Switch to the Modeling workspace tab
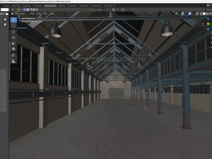The width and height of the screenshot is (212, 159). click(16, 6)
